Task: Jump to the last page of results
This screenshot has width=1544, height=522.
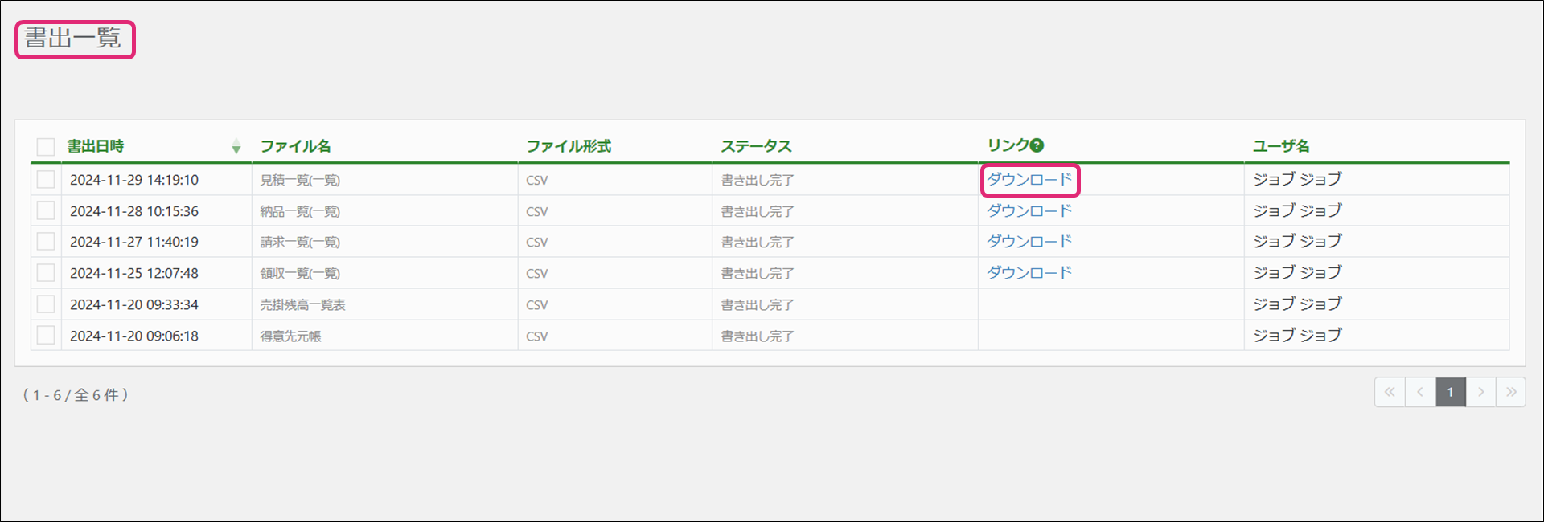Action: (x=1511, y=392)
